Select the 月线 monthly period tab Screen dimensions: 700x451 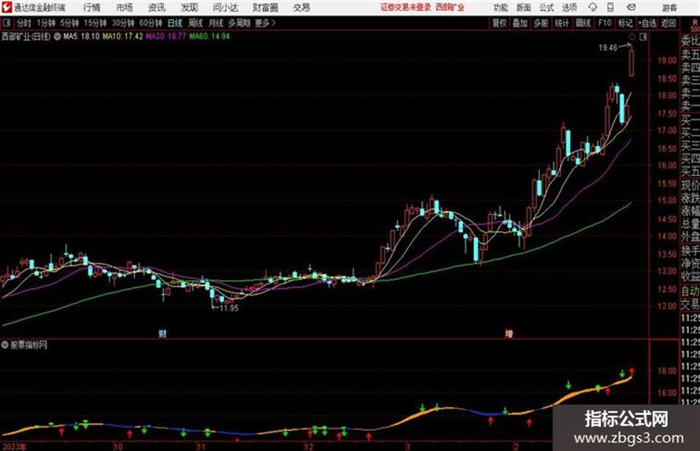216,23
